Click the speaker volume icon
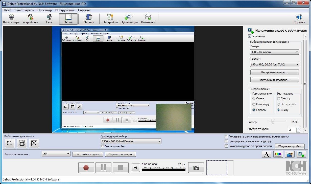311x184 pixels. click(136, 167)
